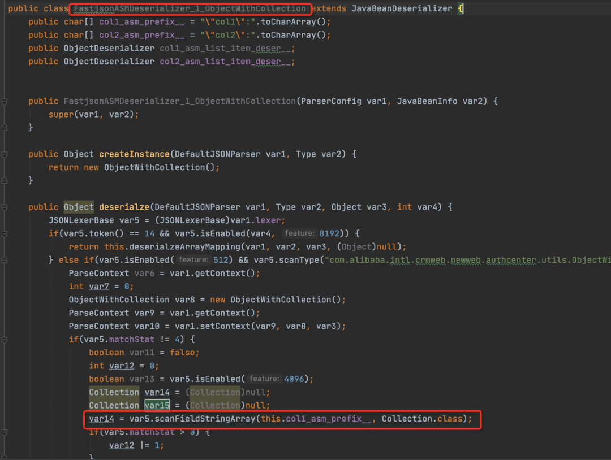Collapse the deserialze method fold marker
This screenshot has height=460, width=611.
click(x=5, y=207)
